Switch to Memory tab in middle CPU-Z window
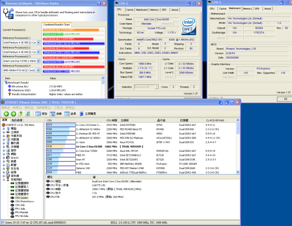Image resolution: width=292 pixels, height=226 pixels. pos(154,10)
